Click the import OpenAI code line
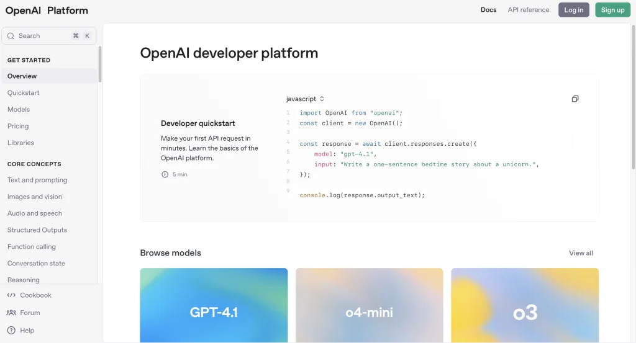This screenshot has height=343, width=636. pos(351,113)
